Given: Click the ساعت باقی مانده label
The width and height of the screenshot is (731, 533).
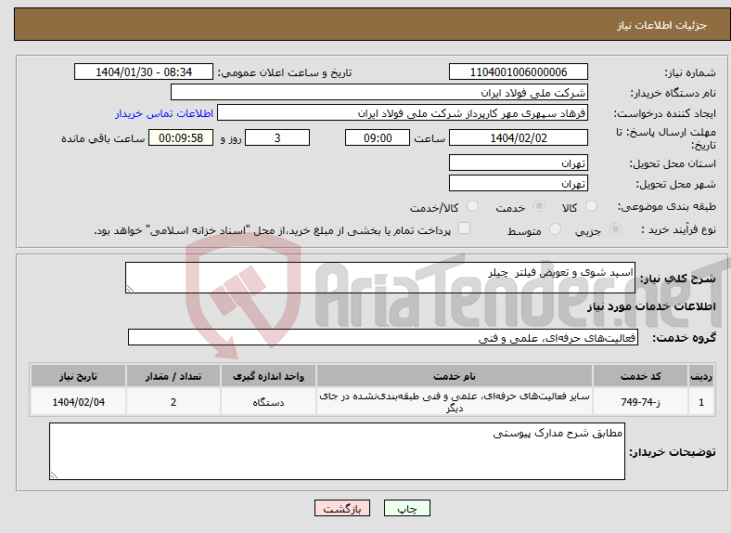Looking at the screenshot, I should 103,138.
